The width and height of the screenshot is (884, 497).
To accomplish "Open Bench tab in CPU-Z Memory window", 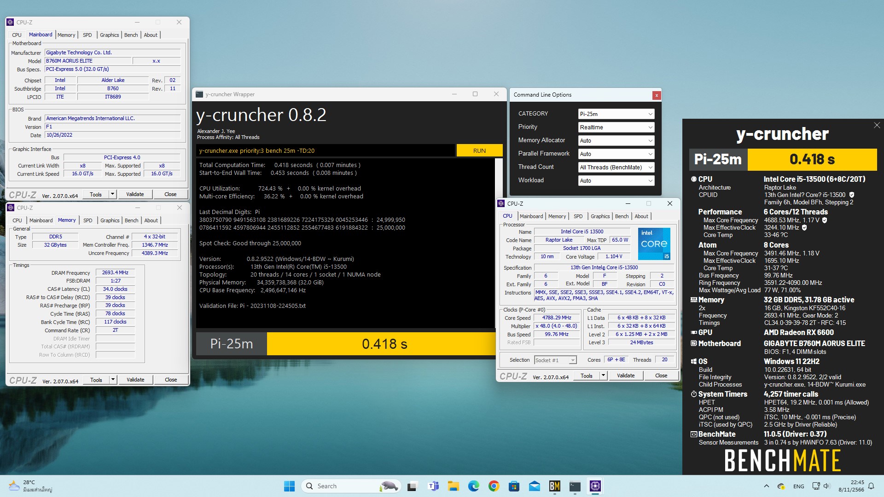I will pyautogui.click(x=132, y=220).
